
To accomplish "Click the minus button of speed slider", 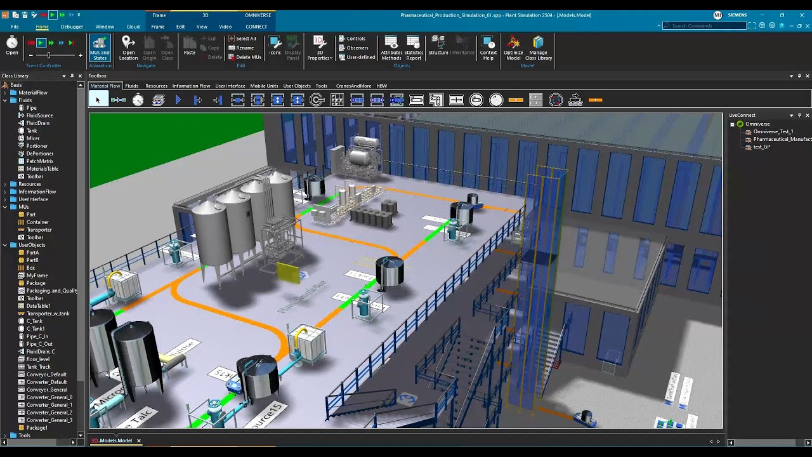I will [x=30, y=55].
